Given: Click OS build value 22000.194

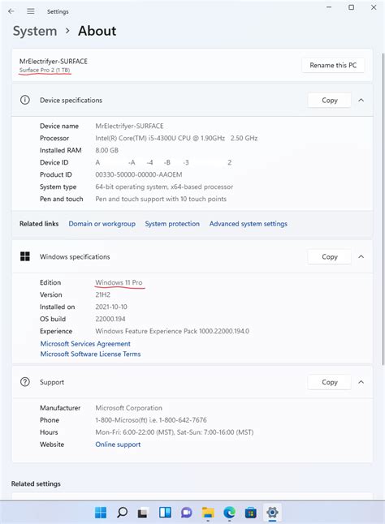Looking at the screenshot, I should tap(110, 319).
